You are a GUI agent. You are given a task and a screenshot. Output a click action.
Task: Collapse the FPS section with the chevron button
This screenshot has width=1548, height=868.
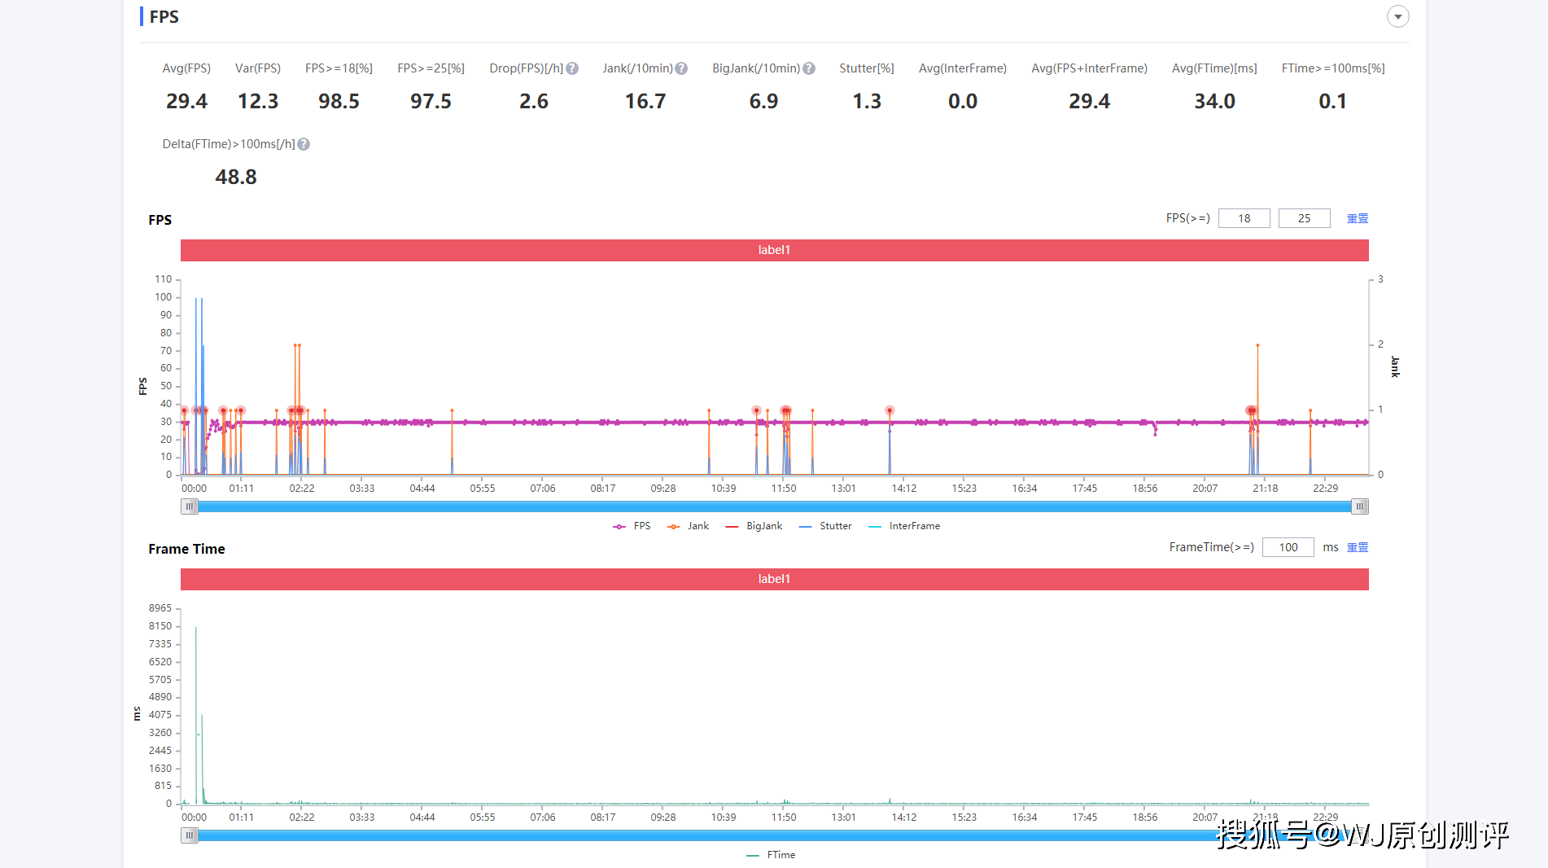tap(1397, 16)
